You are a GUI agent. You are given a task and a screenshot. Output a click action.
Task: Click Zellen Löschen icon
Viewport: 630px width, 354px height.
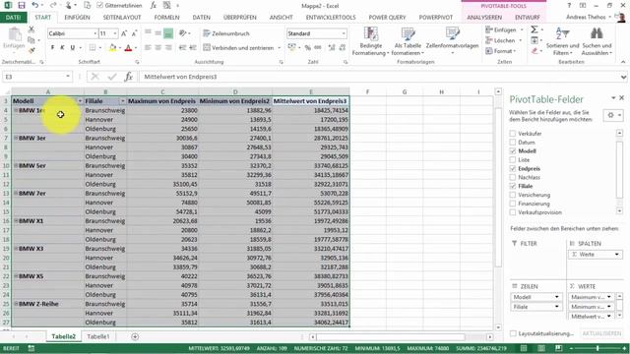[489, 40]
